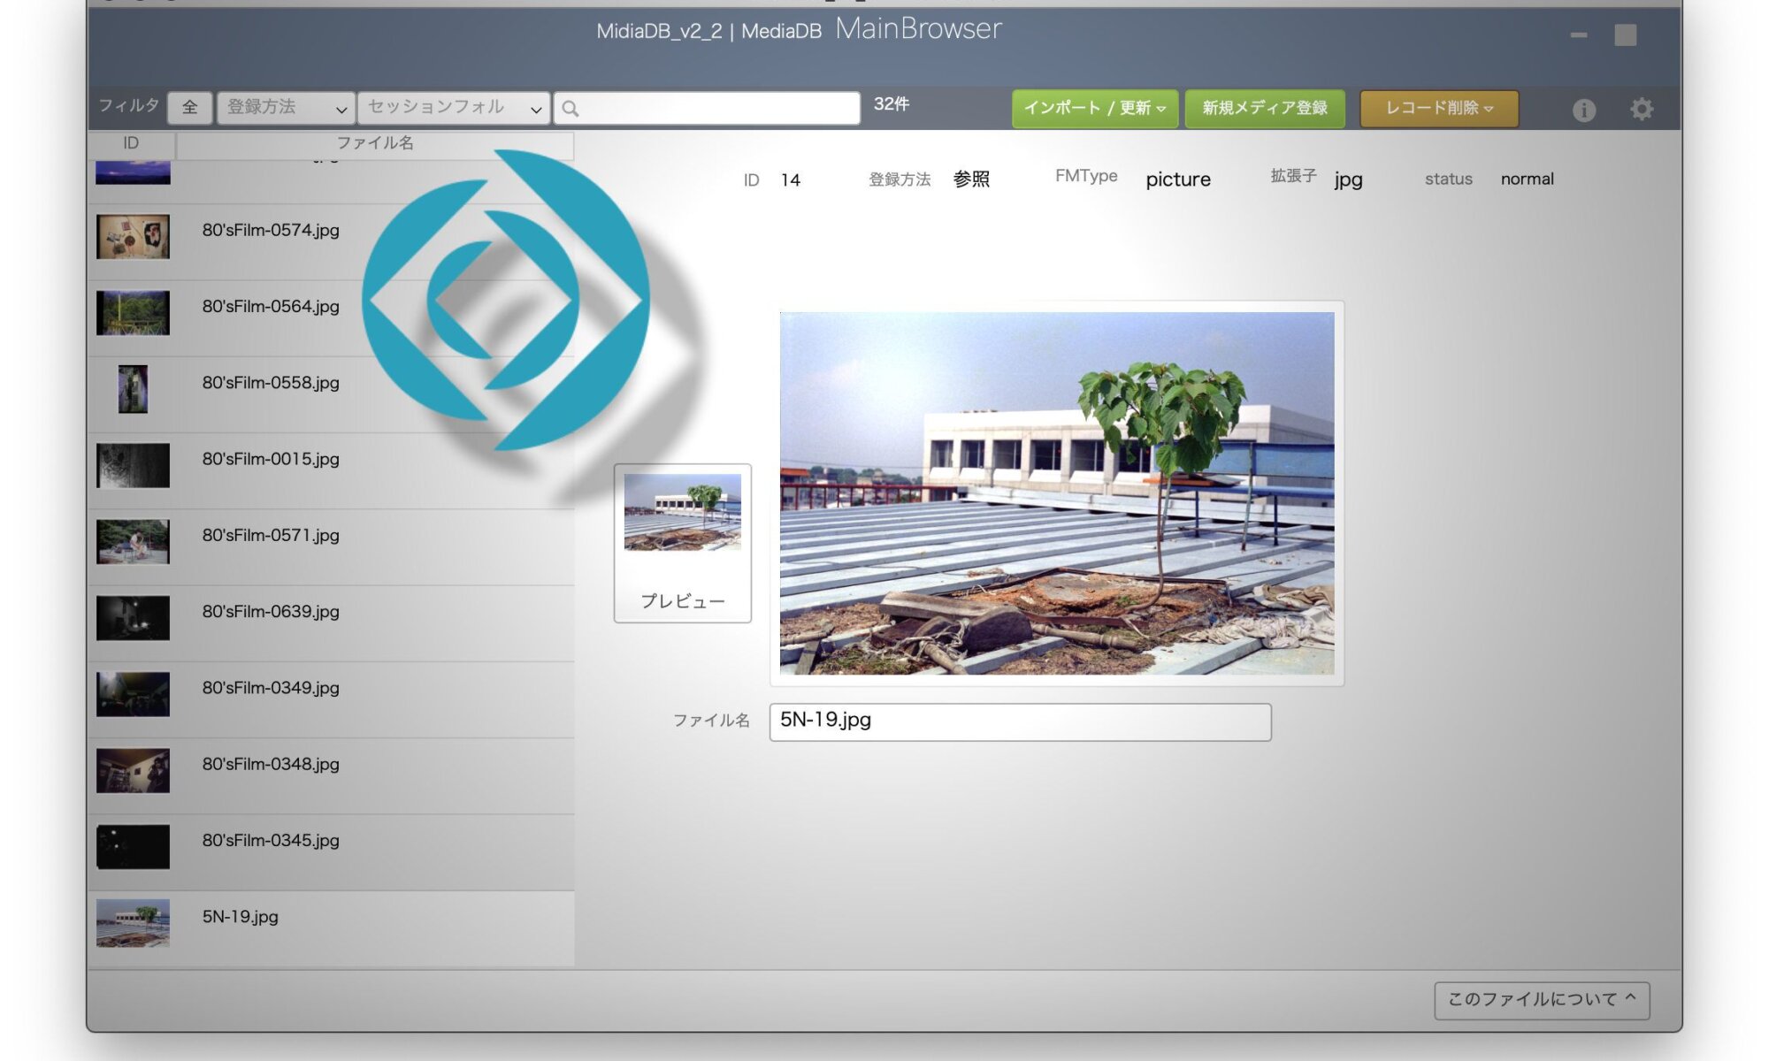Image resolution: width=1769 pixels, height=1061 pixels.
Task: Select row 80'sFilm-0571.jpg
Action: point(331,546)
